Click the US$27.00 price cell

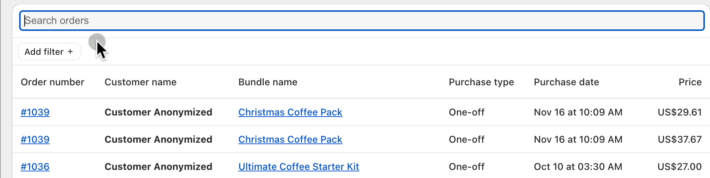(x=679, y=167)
